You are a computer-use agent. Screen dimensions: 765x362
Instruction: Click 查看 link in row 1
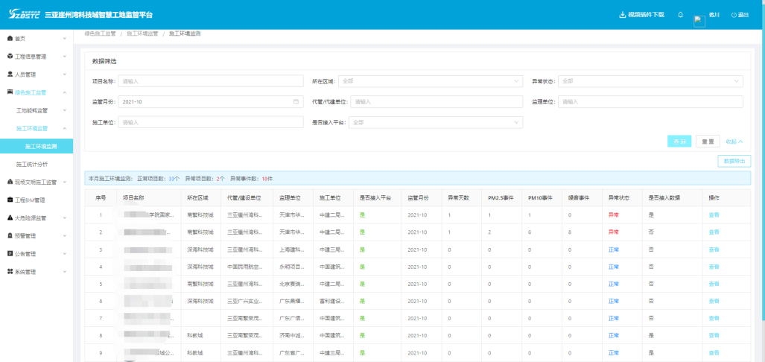[714, 215]
